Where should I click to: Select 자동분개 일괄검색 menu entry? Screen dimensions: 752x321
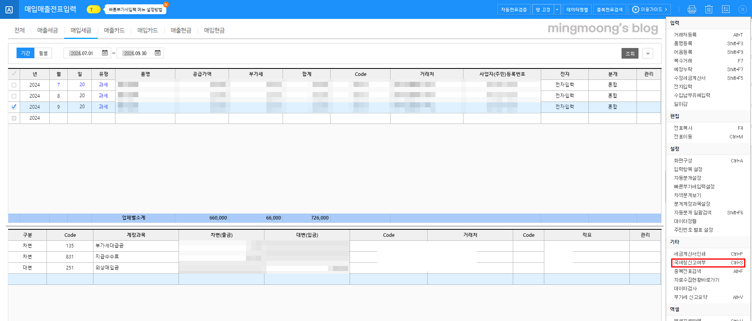(x=692, y=213)
